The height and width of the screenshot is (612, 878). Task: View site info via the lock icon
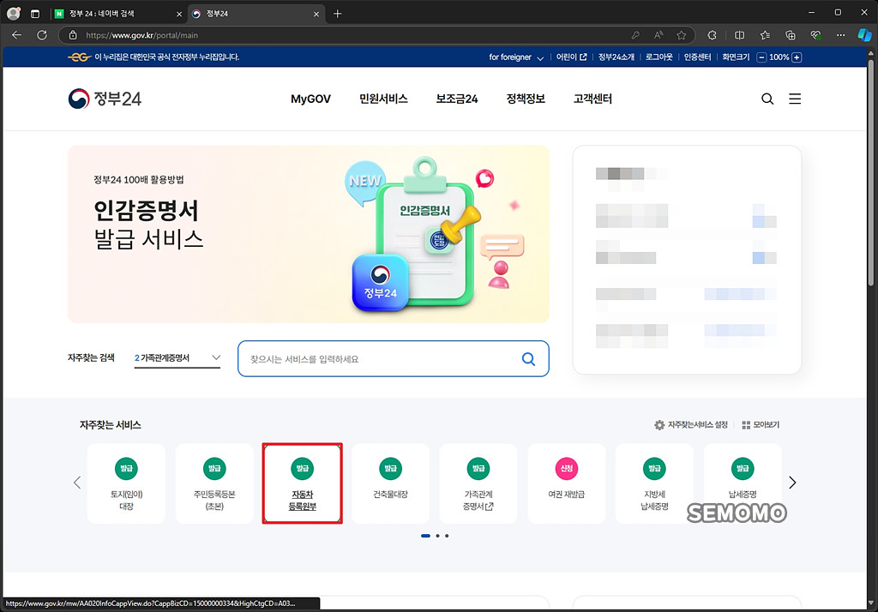point(73,35)
